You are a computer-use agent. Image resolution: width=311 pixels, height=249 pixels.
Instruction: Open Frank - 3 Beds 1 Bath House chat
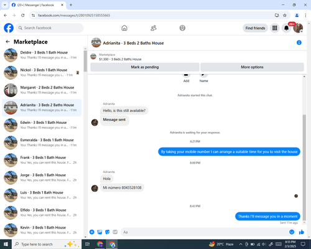coord(42,160)
